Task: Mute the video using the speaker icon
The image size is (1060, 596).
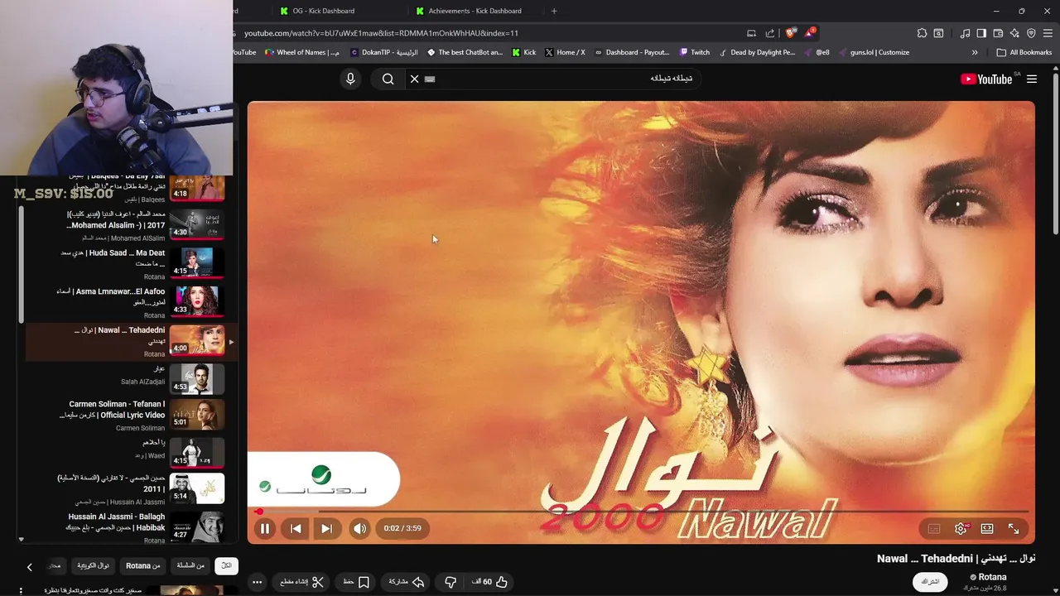Action: click(359, 528)
